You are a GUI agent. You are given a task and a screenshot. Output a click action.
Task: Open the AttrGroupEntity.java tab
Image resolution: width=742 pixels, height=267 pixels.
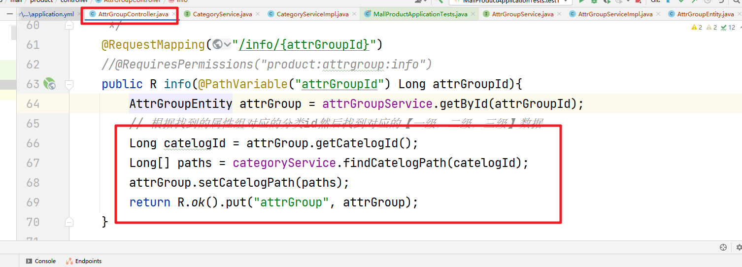point(705,14)
